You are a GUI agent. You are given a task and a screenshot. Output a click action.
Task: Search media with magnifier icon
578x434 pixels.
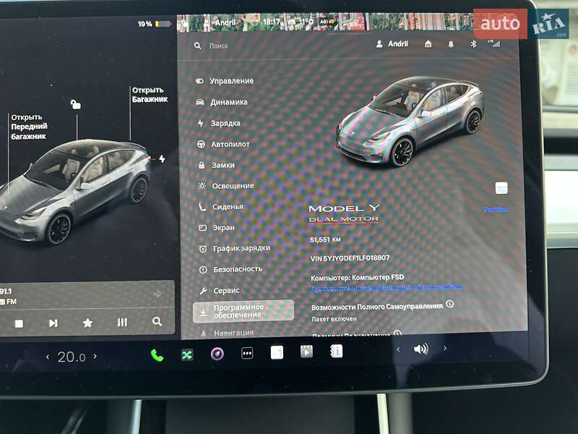(x=157, y=321)
